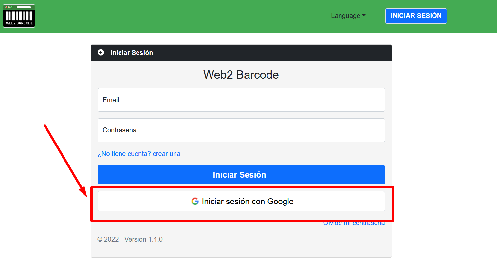Go back using the circled arrow icon

pos(101,52)
